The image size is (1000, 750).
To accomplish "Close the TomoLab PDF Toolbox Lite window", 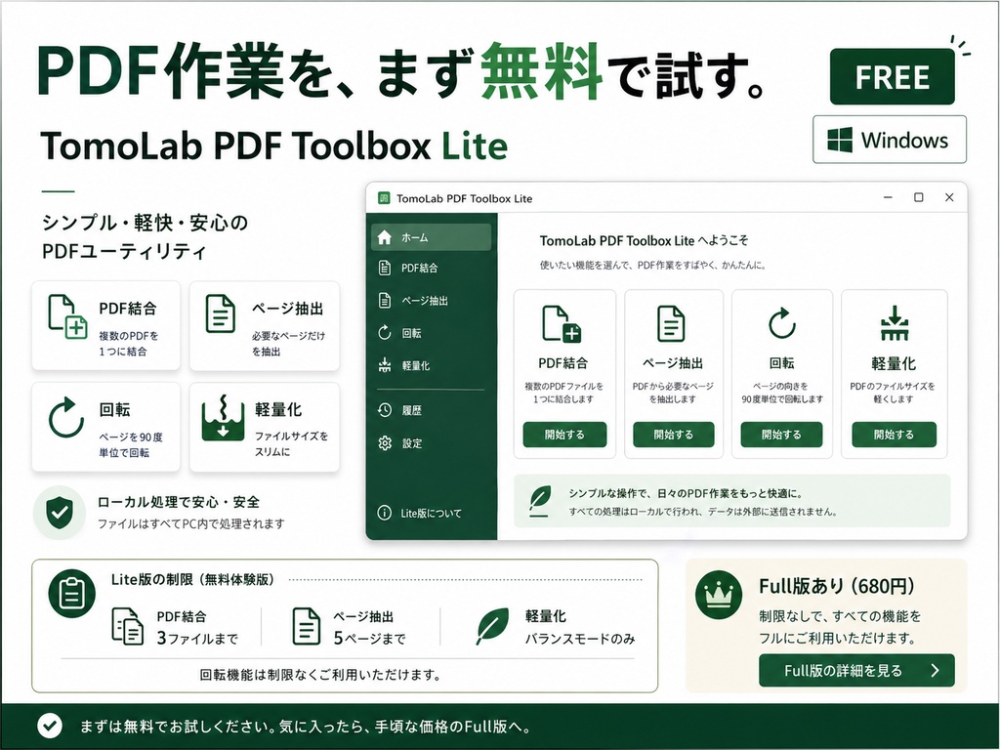I will (x=949, y=197).
